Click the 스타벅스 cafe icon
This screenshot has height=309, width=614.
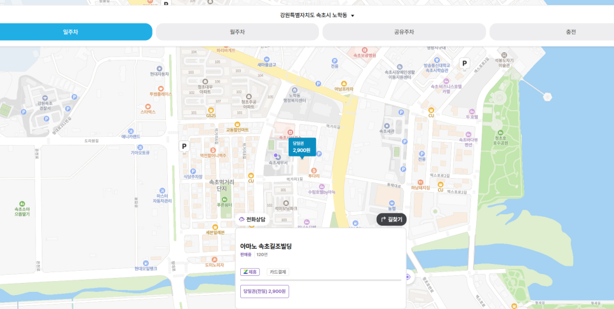[148, 106]
